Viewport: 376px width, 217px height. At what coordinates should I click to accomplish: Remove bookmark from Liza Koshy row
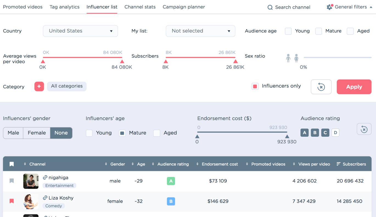pyautogui.click(x=12, y=201)
